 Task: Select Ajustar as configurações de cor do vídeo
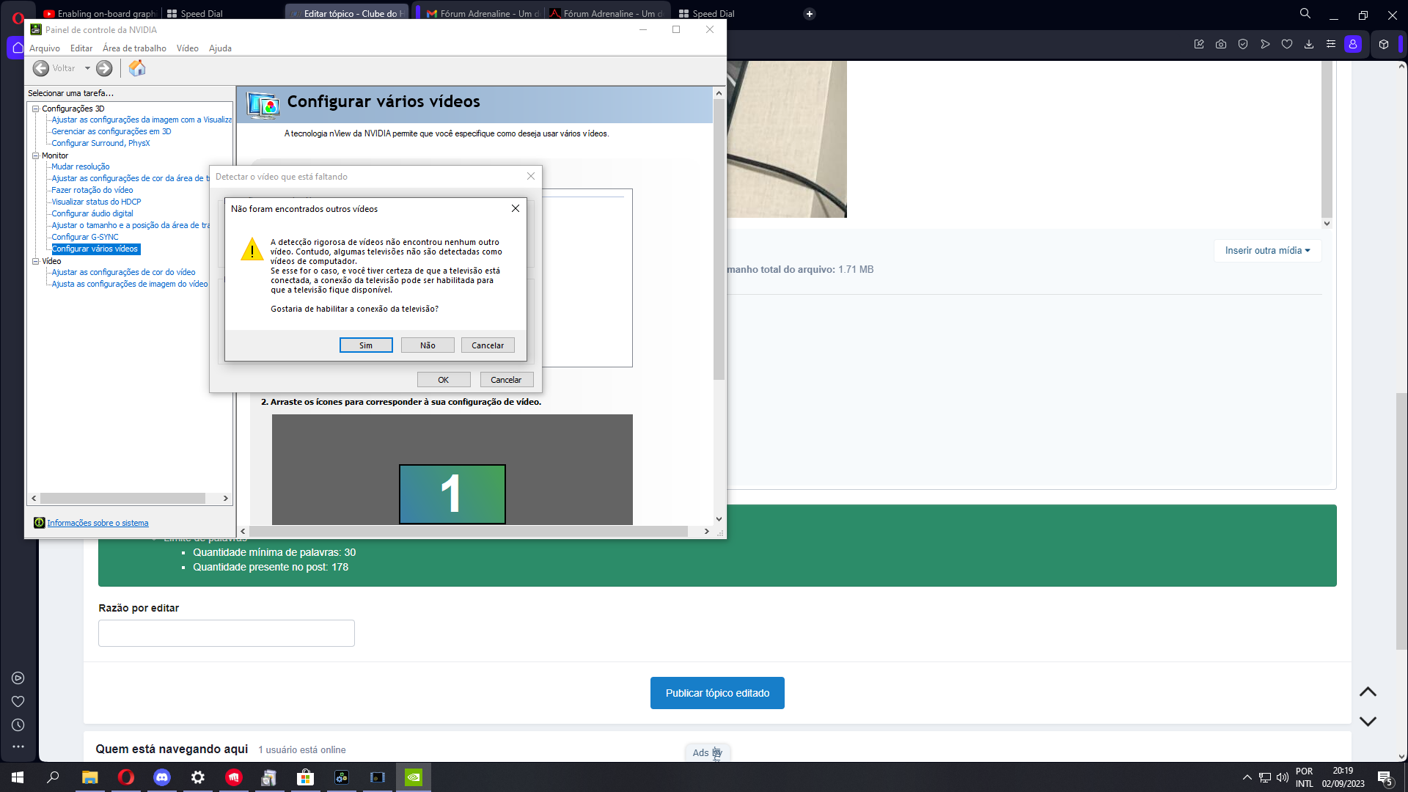[123, 272]
